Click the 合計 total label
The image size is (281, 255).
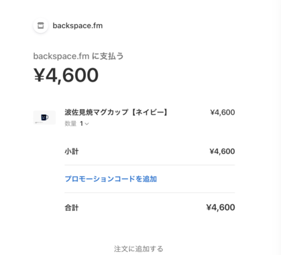72,207
